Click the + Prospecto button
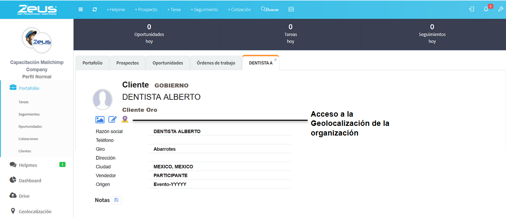Screen dimensions: 506x219 (146, 9)
